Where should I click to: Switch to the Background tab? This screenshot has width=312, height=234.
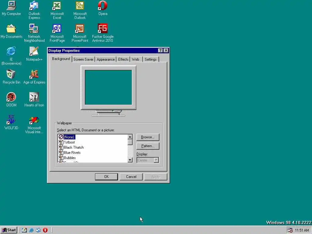tap(61, 59)
